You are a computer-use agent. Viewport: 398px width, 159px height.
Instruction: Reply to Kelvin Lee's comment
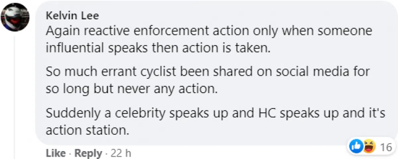pyautogui.click(x=88, y=153)
